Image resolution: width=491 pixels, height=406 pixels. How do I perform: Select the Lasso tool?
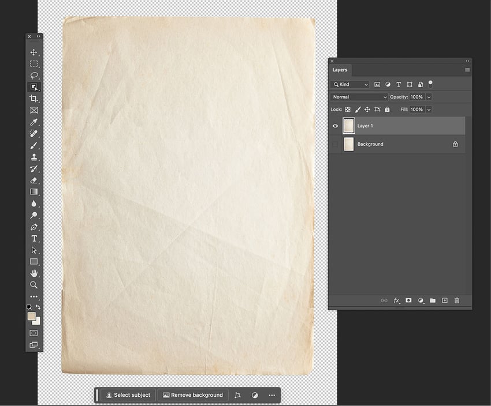click(34, 76)
